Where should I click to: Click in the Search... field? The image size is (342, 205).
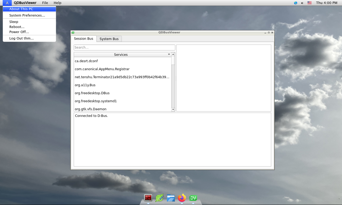pyautogui.click(x=124, y=48)
